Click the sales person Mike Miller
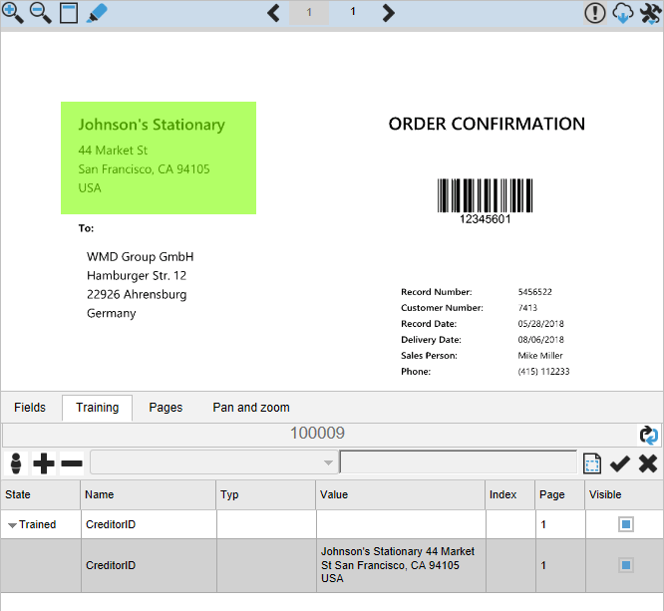The image size is (664, 611). point(540,356)
